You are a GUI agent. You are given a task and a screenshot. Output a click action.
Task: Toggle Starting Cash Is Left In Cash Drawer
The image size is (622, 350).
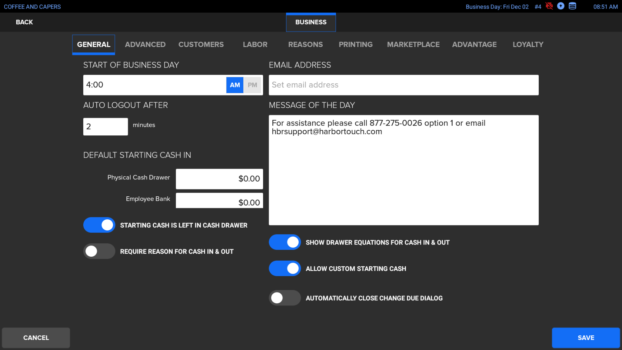point(99,225)
